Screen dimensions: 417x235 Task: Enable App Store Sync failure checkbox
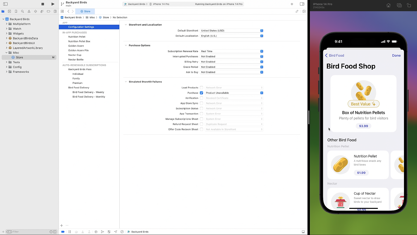[201, 103]
